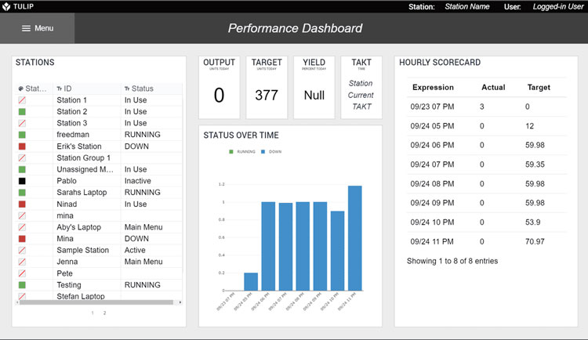Image resolution: width=588 pixels, height=340 pixels.
Task: Click the stations table horizontal scrollbar
Action: pyautogui.click(x=96, y=302)
